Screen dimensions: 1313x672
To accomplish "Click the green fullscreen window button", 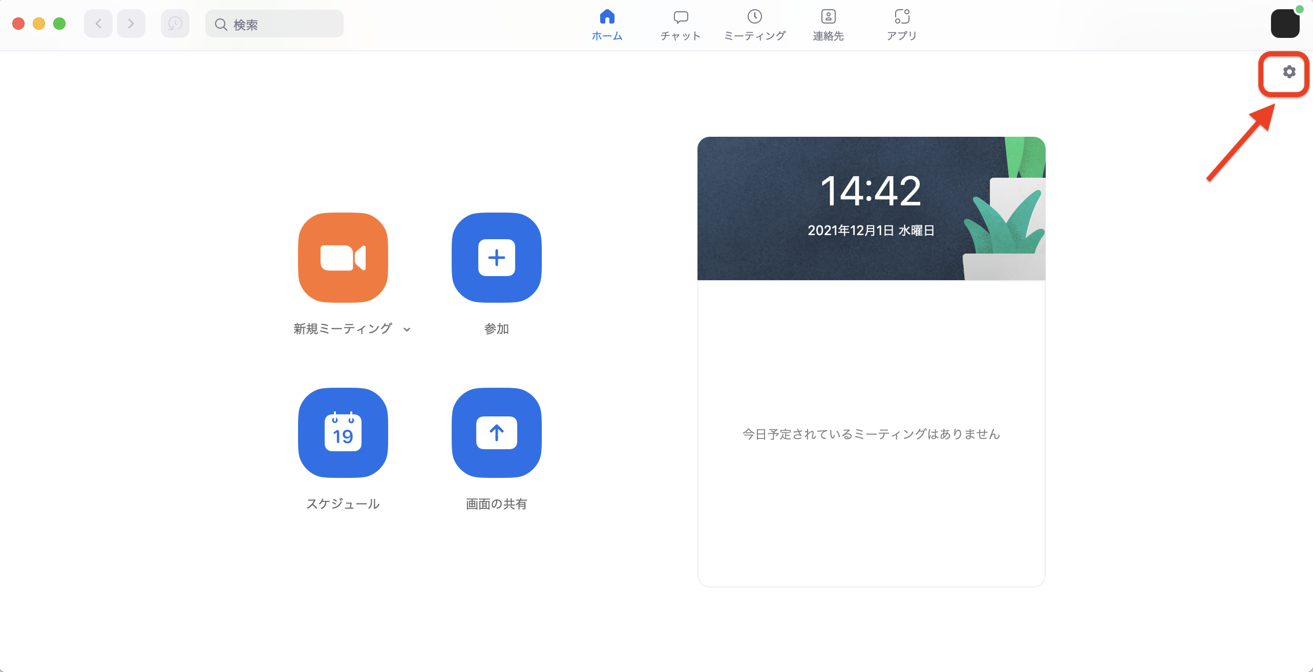I will (59, 24).
